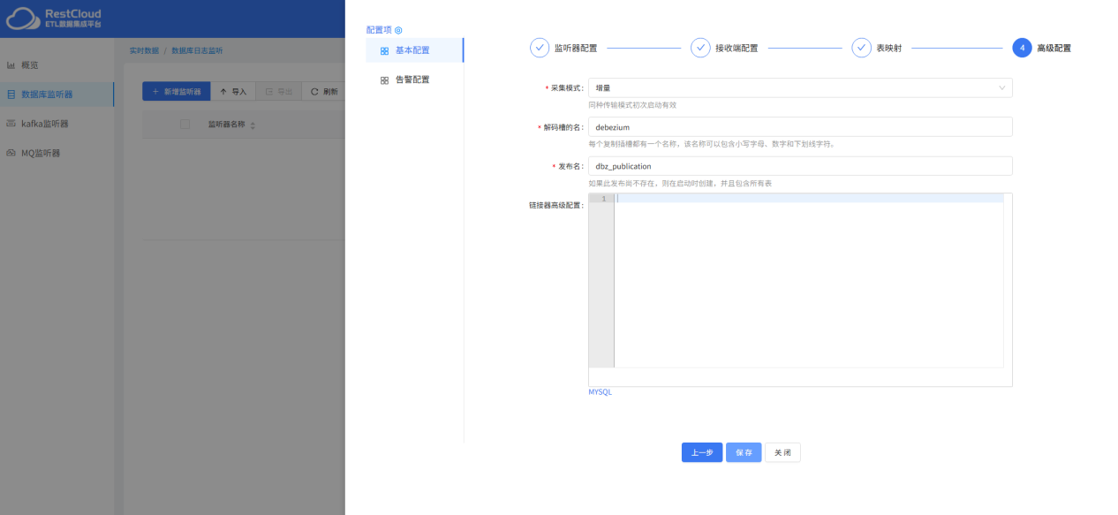Click the 概览 chart icon in sidebar
Viewport: 1118px width, 515px height.
coord(11,65)
